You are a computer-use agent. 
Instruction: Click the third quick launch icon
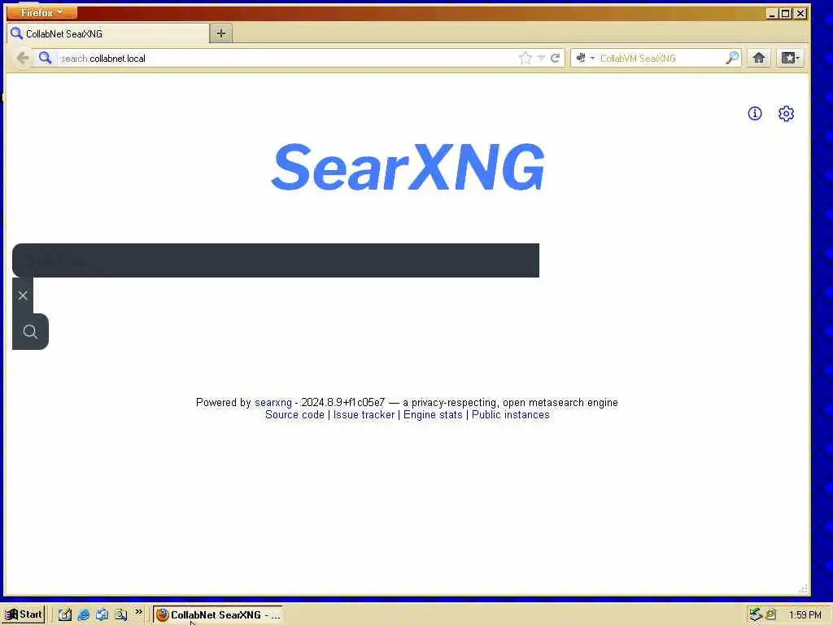(102, 615)
